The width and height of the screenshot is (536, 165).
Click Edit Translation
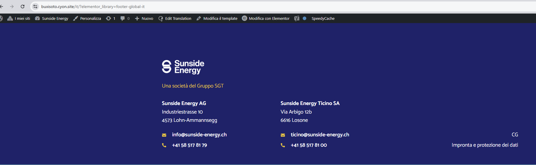[175, 18]
